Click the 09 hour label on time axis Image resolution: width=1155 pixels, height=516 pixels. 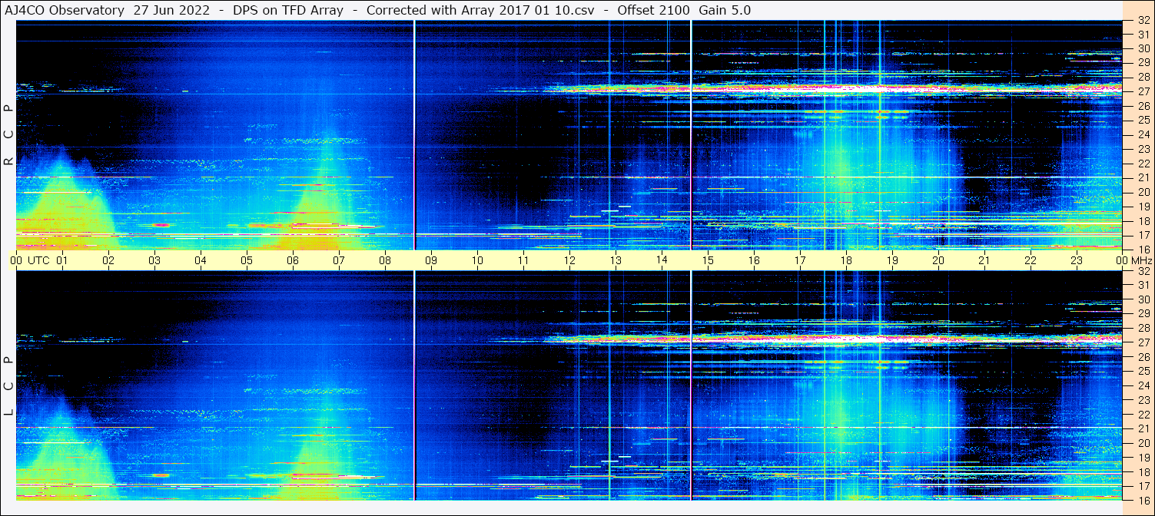tap(431, 260)
